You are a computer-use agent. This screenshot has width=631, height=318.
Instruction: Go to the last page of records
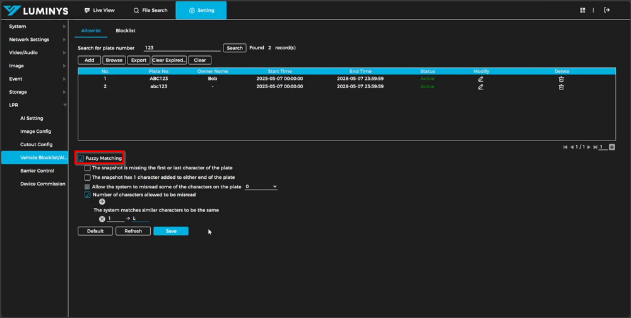tap(595, 147)
